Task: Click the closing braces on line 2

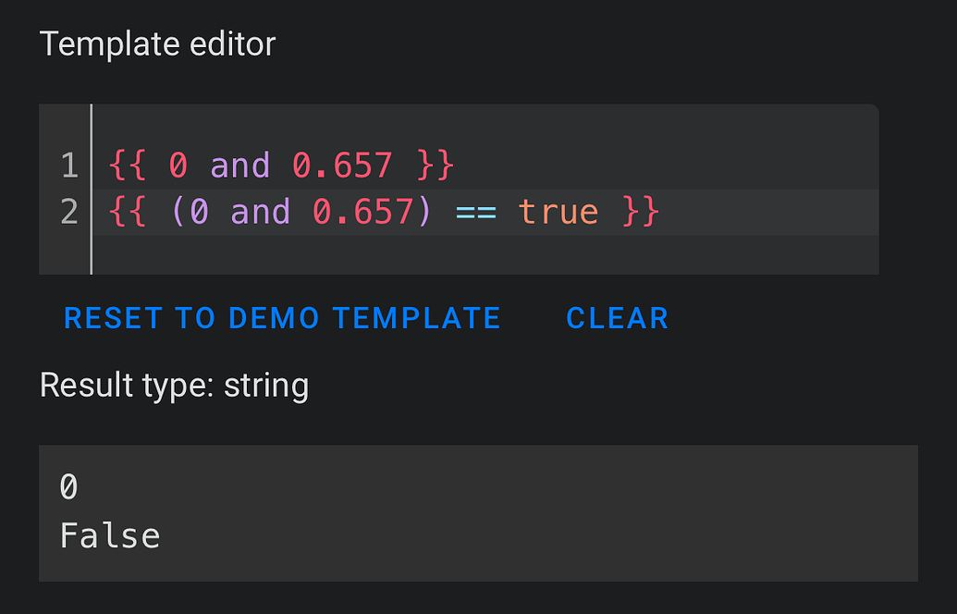Action: point(640,212)
